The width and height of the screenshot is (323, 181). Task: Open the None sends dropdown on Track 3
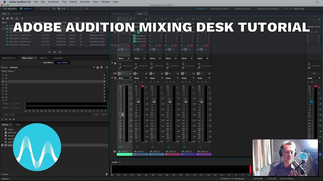tap(155, 58)
